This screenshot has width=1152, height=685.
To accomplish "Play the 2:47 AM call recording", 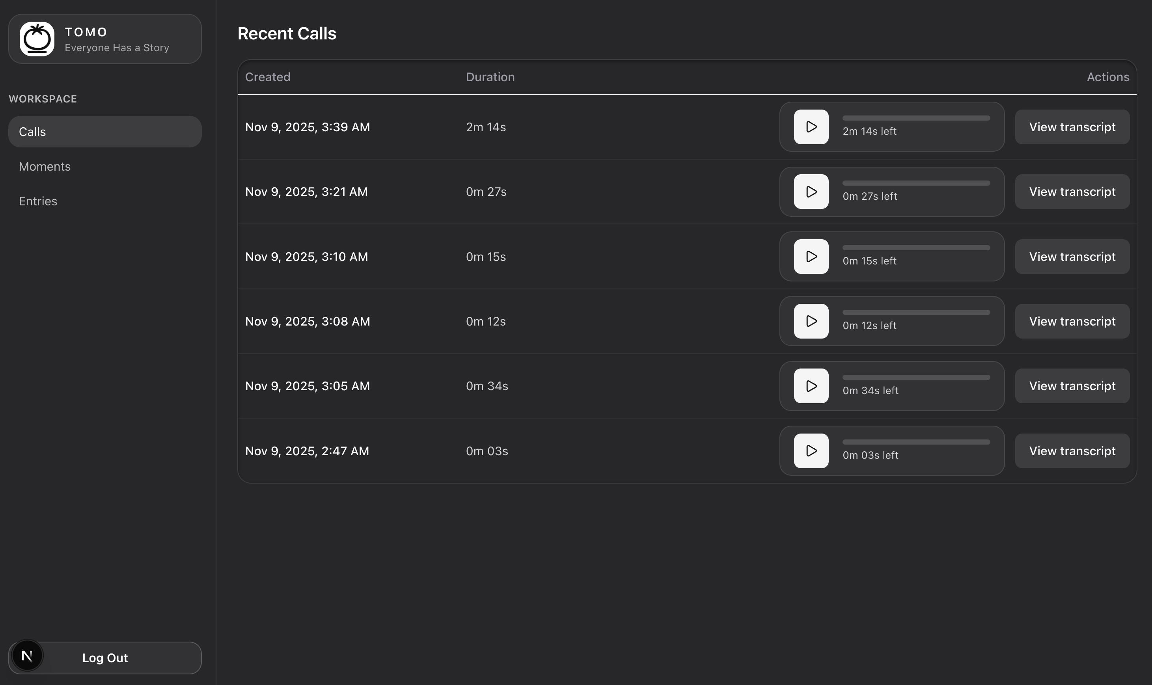I will 811,451.
